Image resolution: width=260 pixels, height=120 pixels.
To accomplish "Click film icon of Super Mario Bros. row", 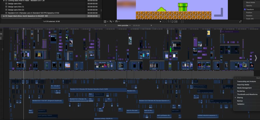I will pos(6,16).
